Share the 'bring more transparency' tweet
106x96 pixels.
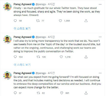click(x=86, y=57)
